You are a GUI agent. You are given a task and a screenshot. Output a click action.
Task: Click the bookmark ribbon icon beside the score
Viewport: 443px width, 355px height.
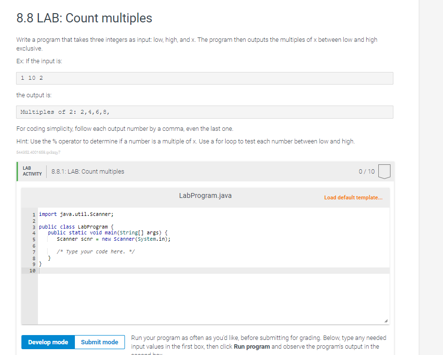pyautogui.click(x=384, y=171)
